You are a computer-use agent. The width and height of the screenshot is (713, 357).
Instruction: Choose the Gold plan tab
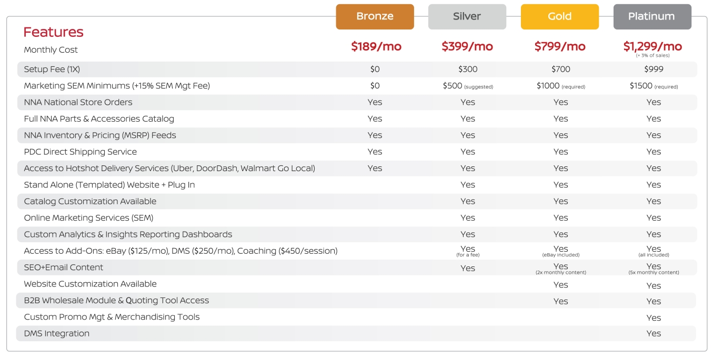click(560, 16)
